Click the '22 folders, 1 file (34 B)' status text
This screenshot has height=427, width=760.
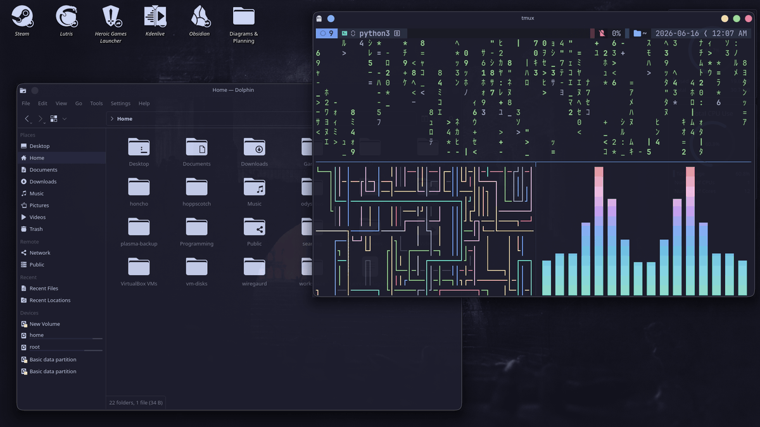136,402
